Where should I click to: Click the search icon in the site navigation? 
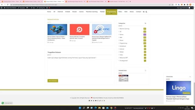point(146,12)
